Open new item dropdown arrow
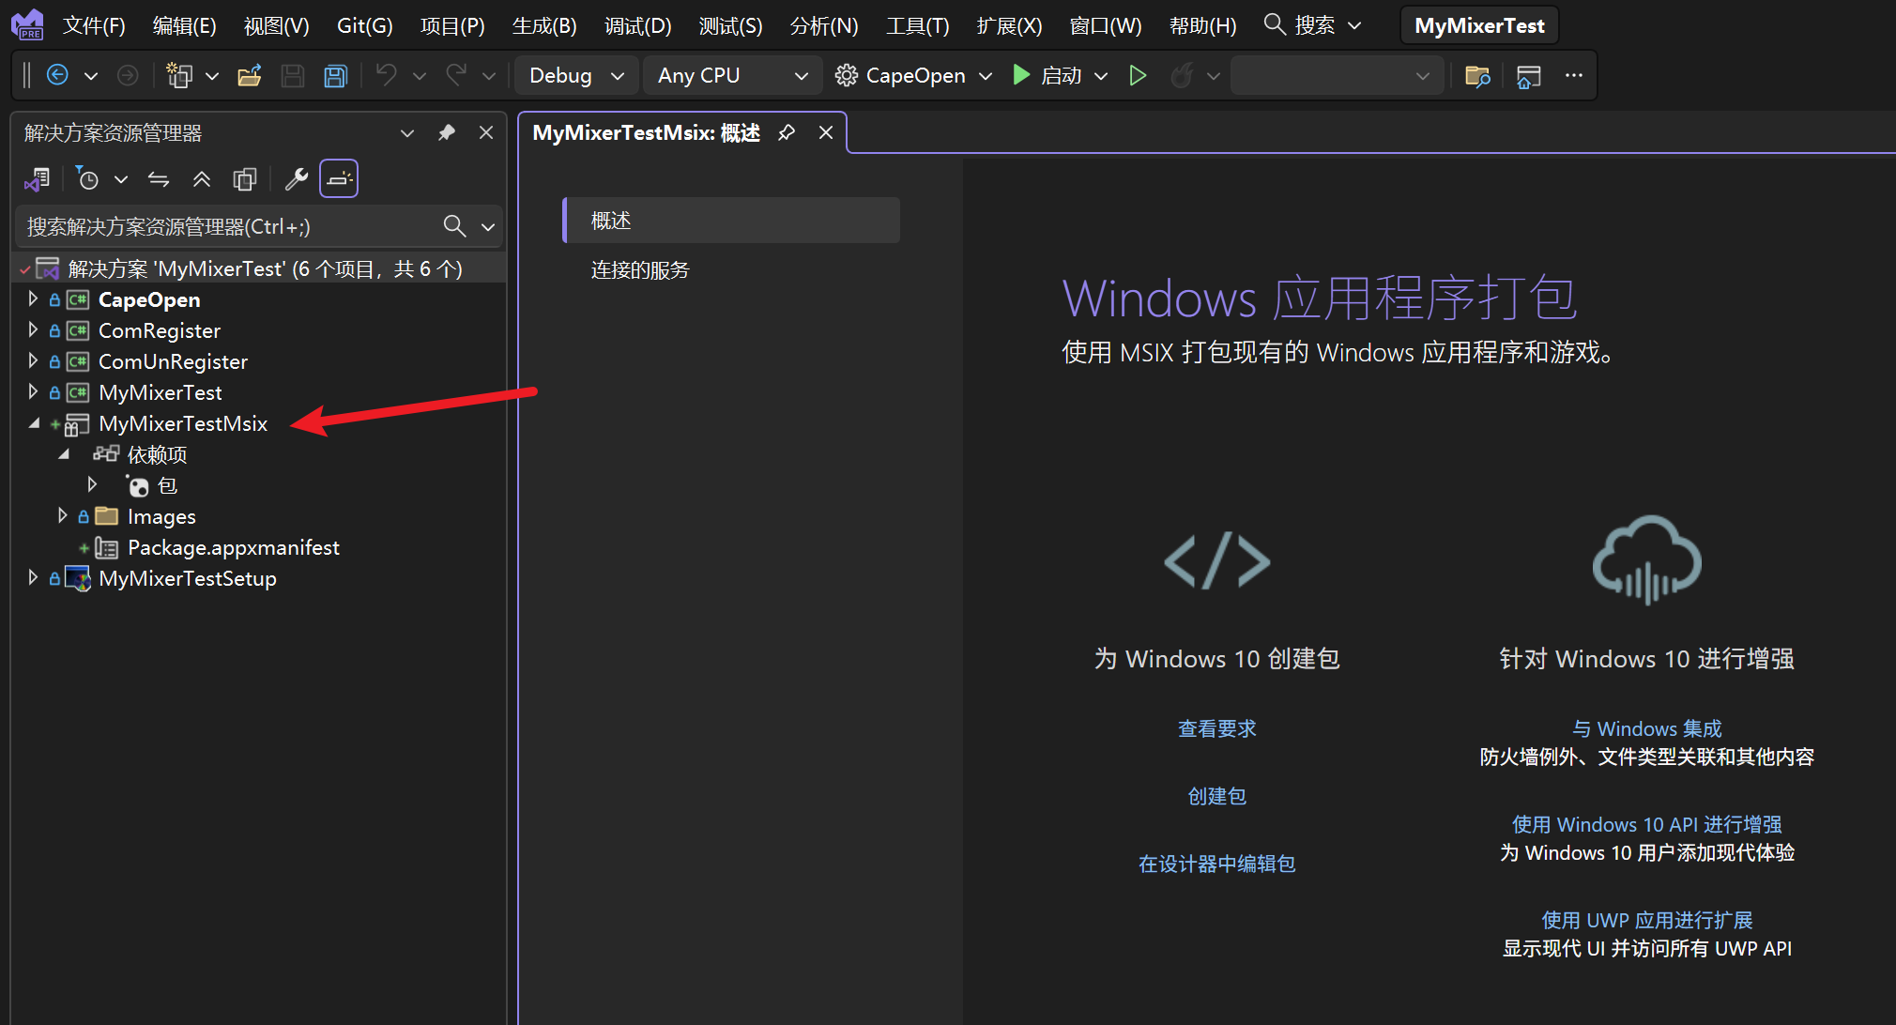The height and width of the screenshot is (1025, 1896). coord(212,75)
